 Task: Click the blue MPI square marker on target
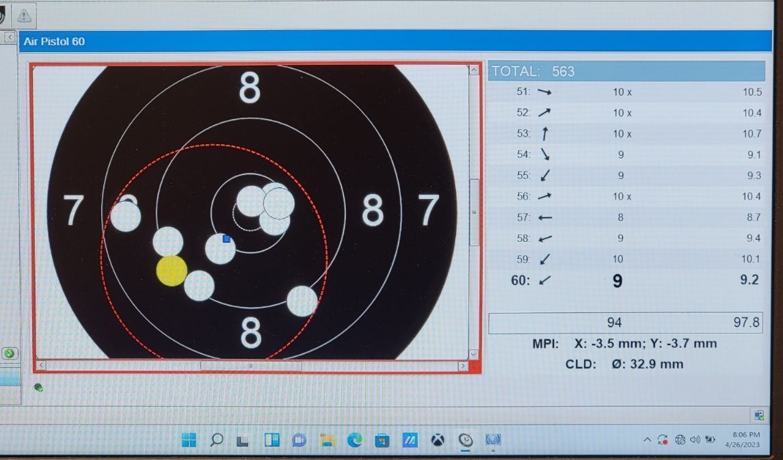(x=226, y=239)
